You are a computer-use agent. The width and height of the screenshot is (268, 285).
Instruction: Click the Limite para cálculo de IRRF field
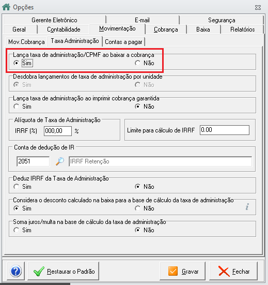(225, 130)
